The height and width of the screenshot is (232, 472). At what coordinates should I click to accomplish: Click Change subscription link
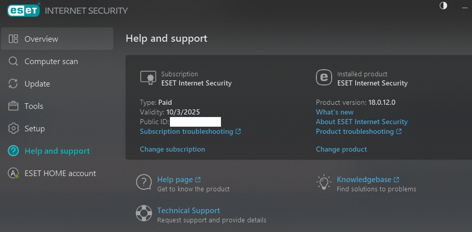click(172, 149)
